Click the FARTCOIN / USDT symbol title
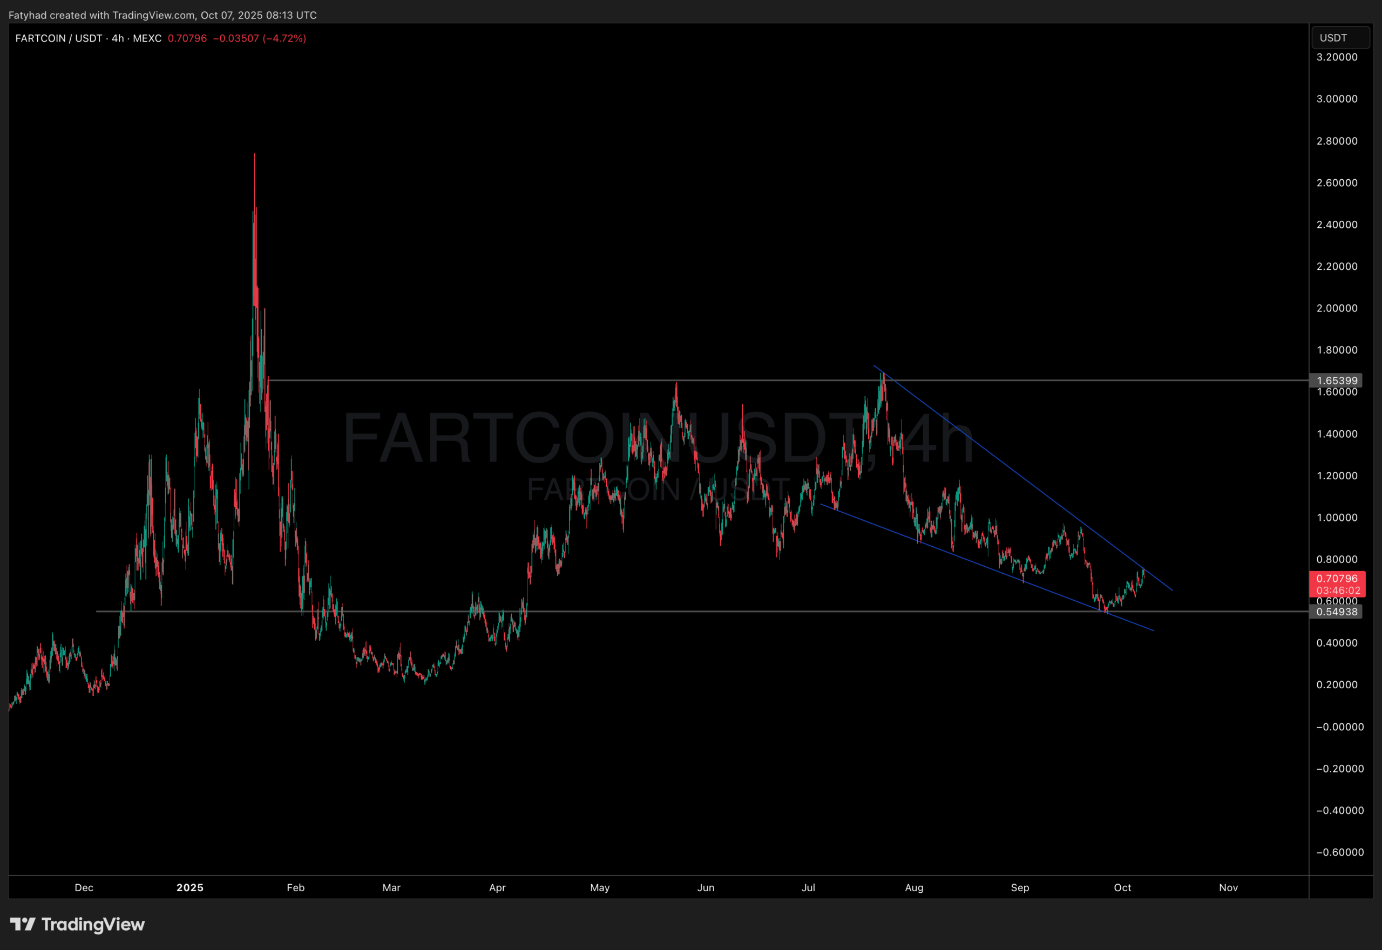The width and height of the screenshot is (1382, 950). 58,38
